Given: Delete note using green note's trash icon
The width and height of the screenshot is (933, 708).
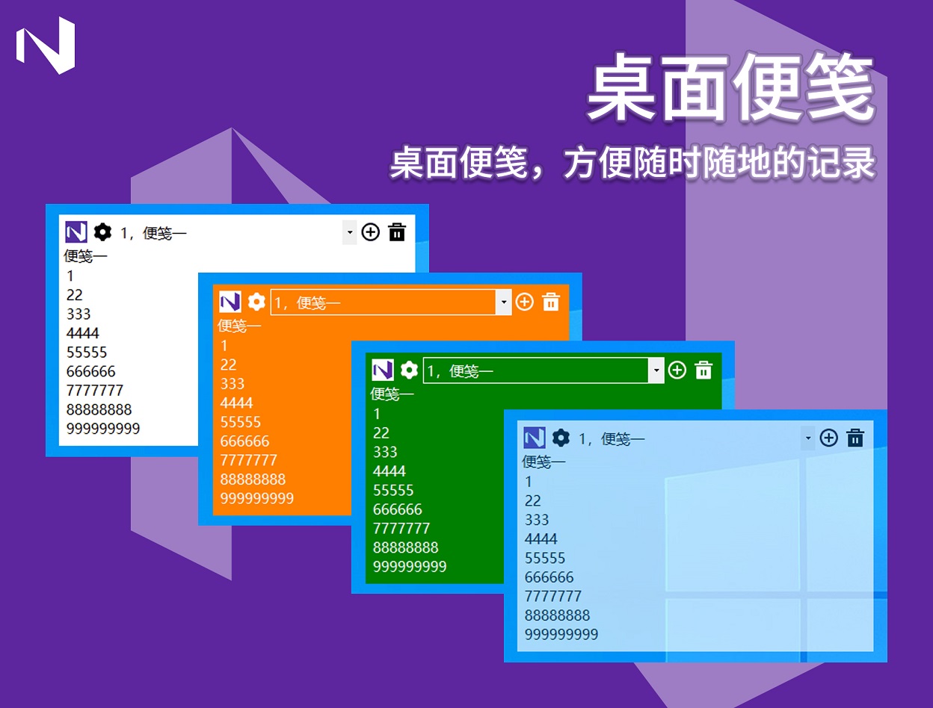Looking at the screenshot, I should (703, 370).
